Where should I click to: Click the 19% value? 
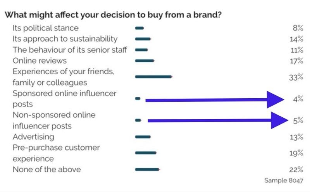coord(296,153)
